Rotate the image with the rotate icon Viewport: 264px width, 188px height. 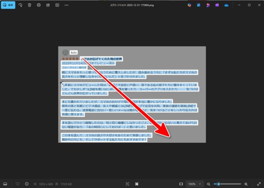(20, 5)
